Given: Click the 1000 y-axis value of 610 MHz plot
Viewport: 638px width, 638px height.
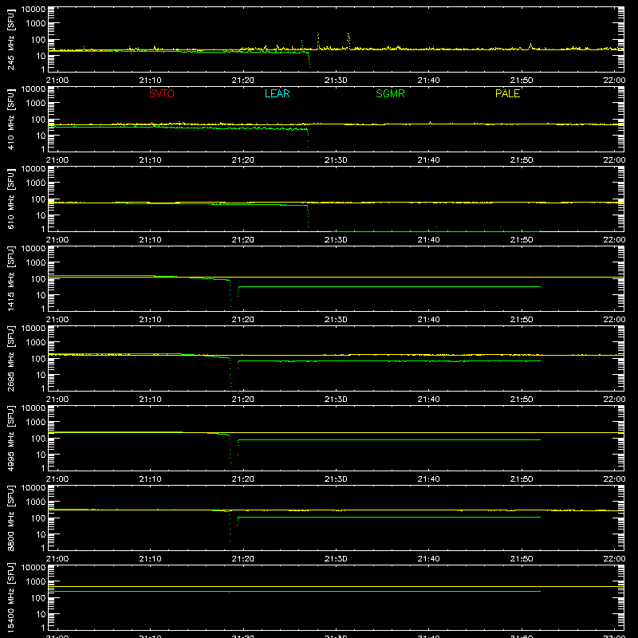Looking at the screenshot, I should click(36, 183).
